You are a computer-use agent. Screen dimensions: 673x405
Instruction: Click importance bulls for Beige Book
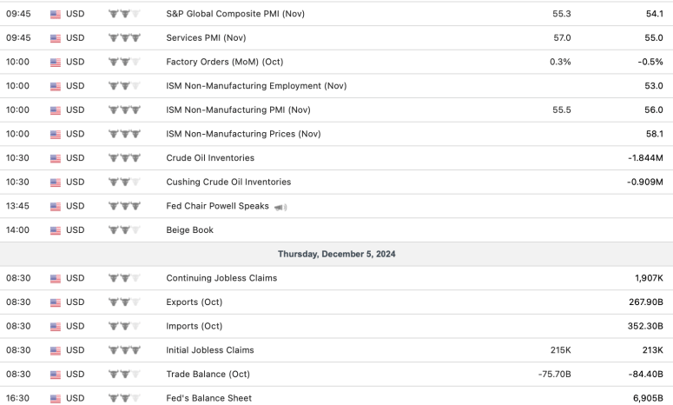pyautogui.click(x=124, y=230)
